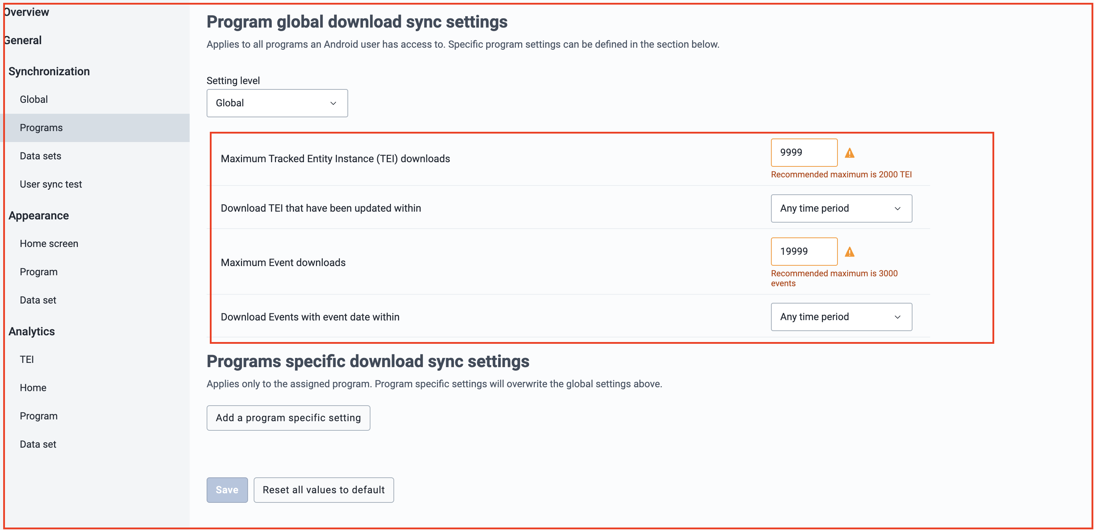The image size is (1094, 530).
Task: Click the Appearance section heading
Action: point(39,216)
